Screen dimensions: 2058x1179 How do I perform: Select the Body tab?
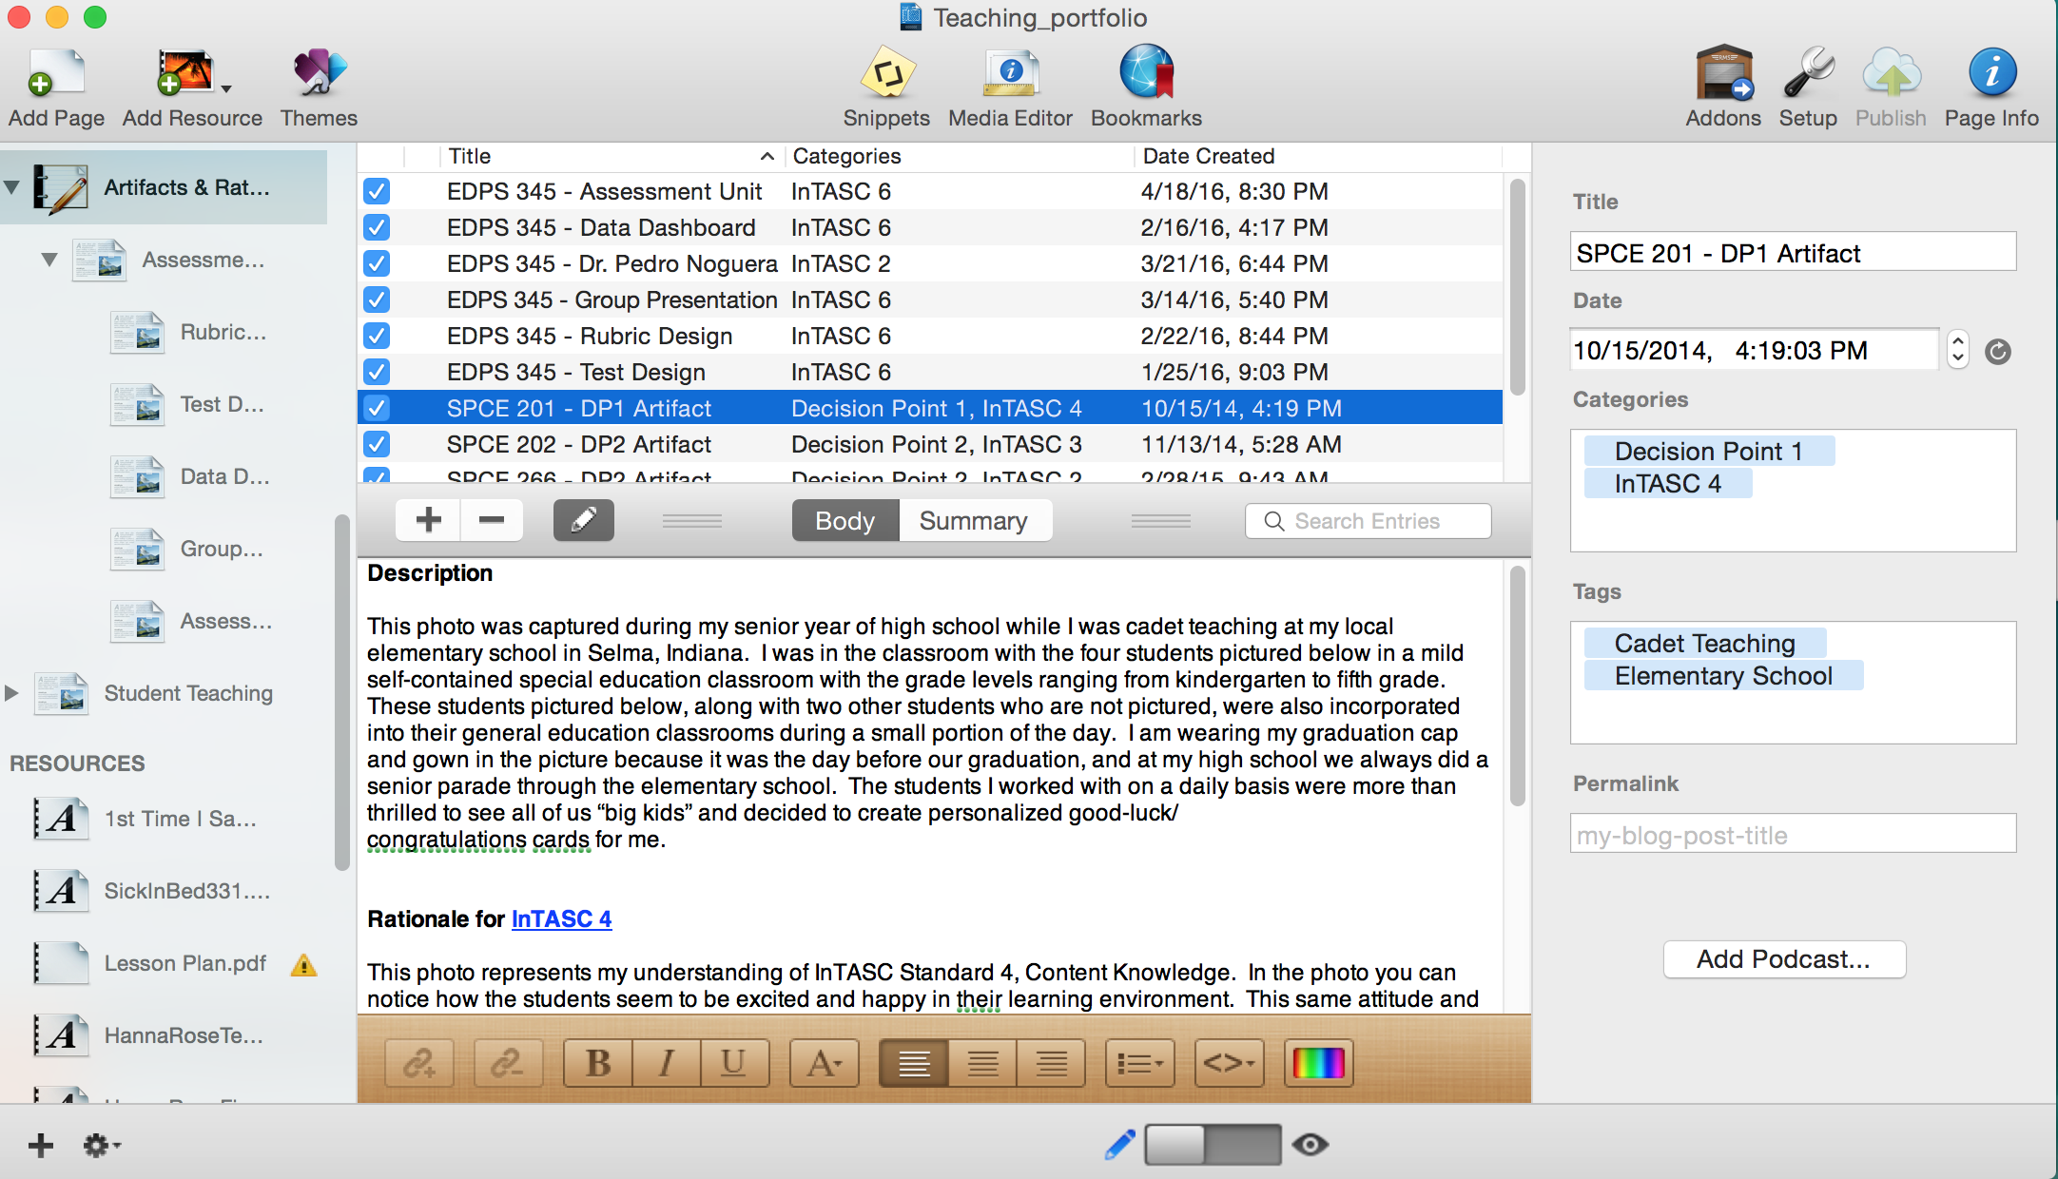click(845, 520)
